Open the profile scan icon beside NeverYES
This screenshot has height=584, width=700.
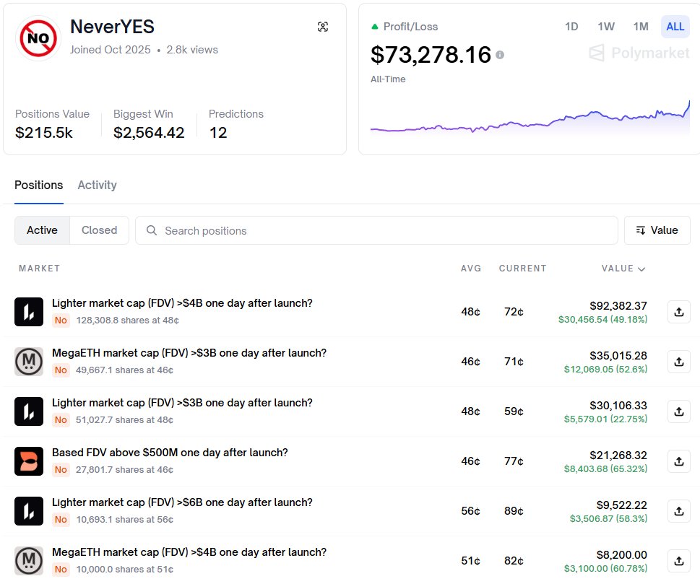tap(323, 27)
